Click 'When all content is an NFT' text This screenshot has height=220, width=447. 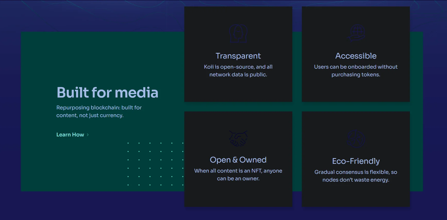point(238,175)
